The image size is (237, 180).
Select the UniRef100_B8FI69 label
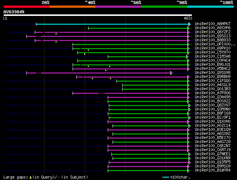pyautogui.click(x=213, y=113)
